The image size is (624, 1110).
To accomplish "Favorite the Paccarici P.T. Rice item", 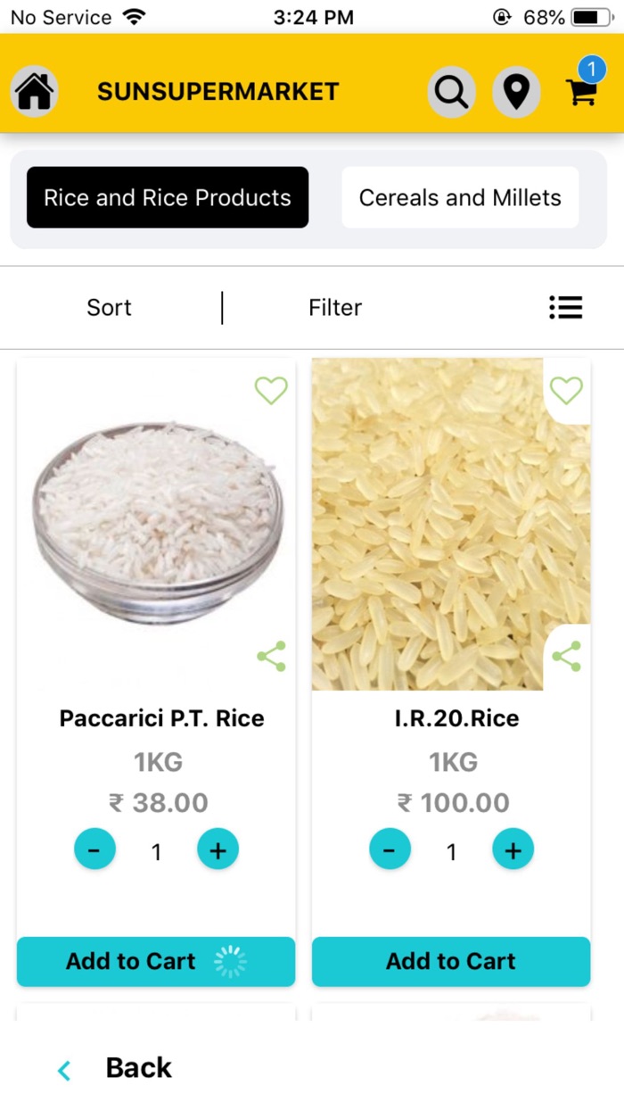I will click(x=270, y=391).
